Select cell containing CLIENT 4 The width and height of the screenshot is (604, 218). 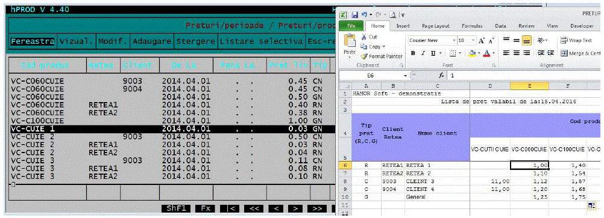click(x=437, y=189)
